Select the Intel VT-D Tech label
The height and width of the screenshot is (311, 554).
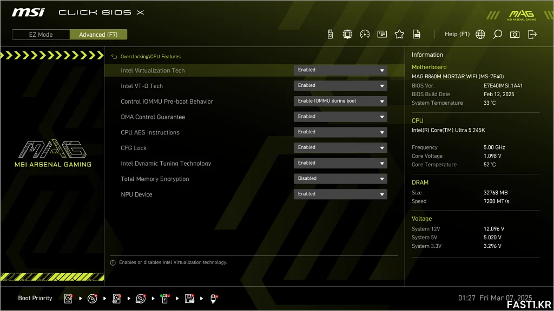(142, 86)
